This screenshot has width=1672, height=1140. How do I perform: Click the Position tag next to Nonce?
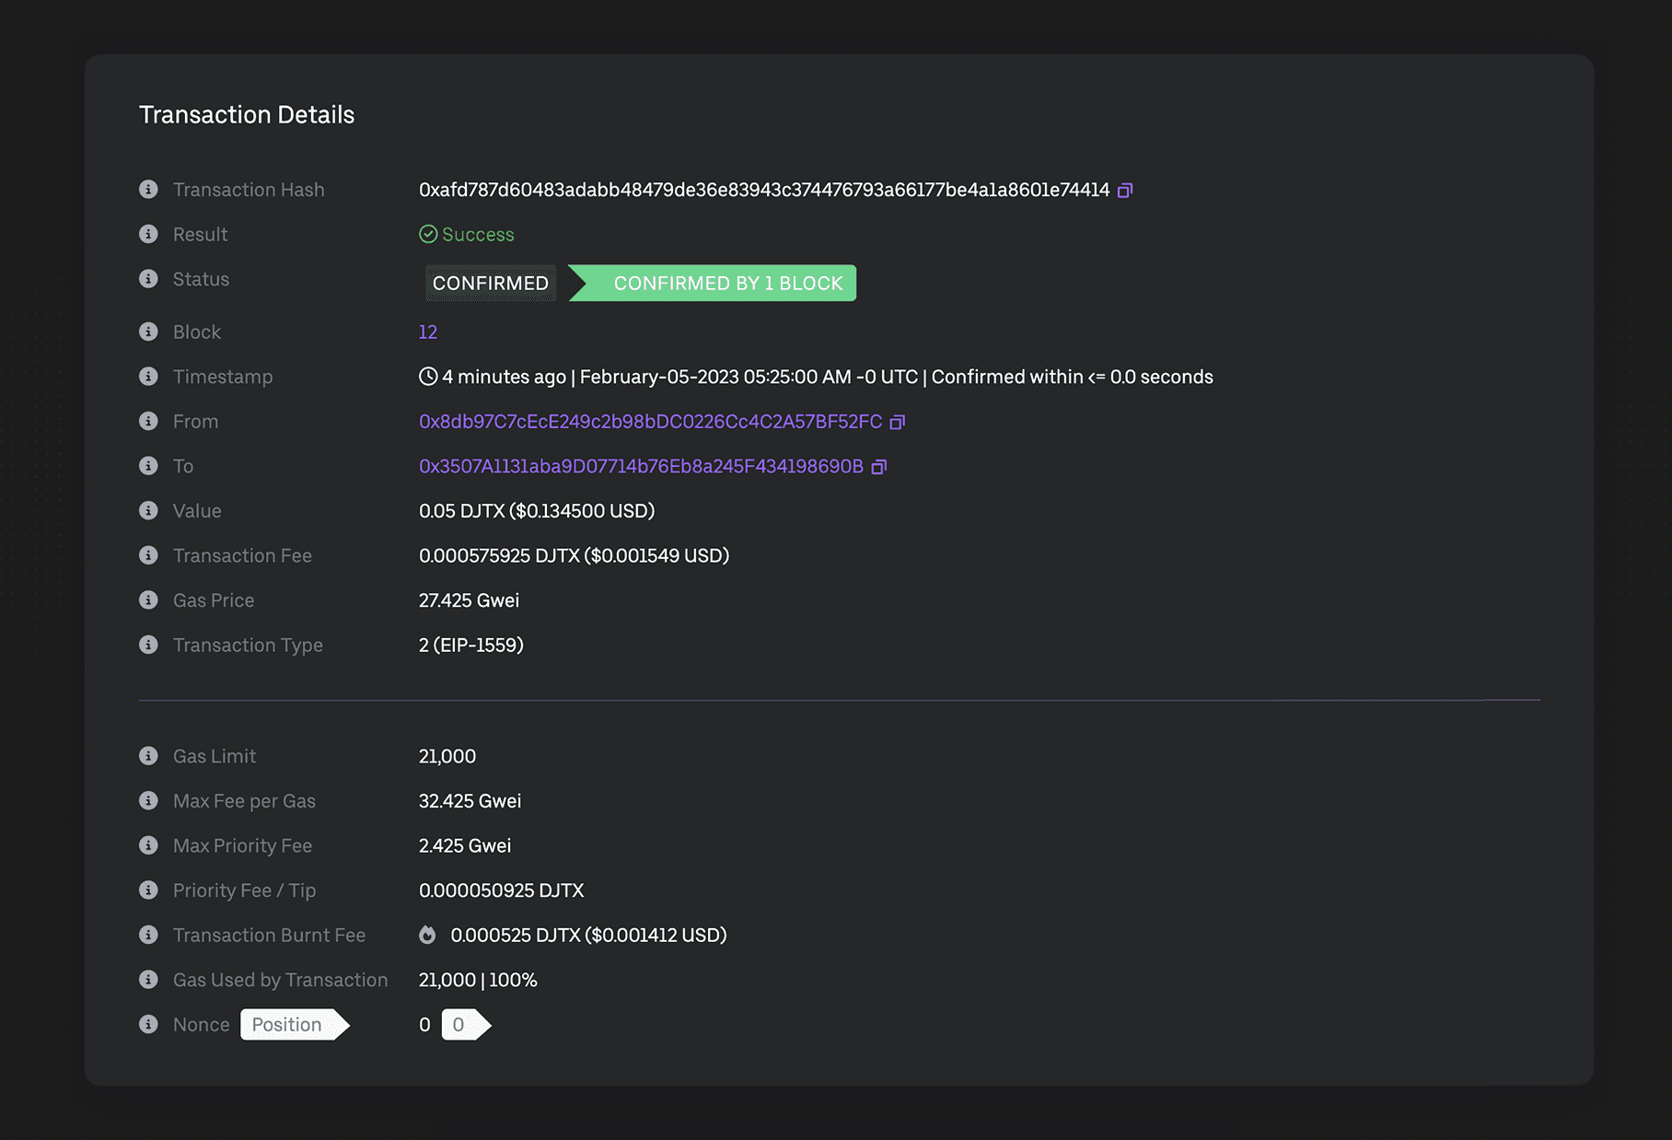(x=290, y=1025)
